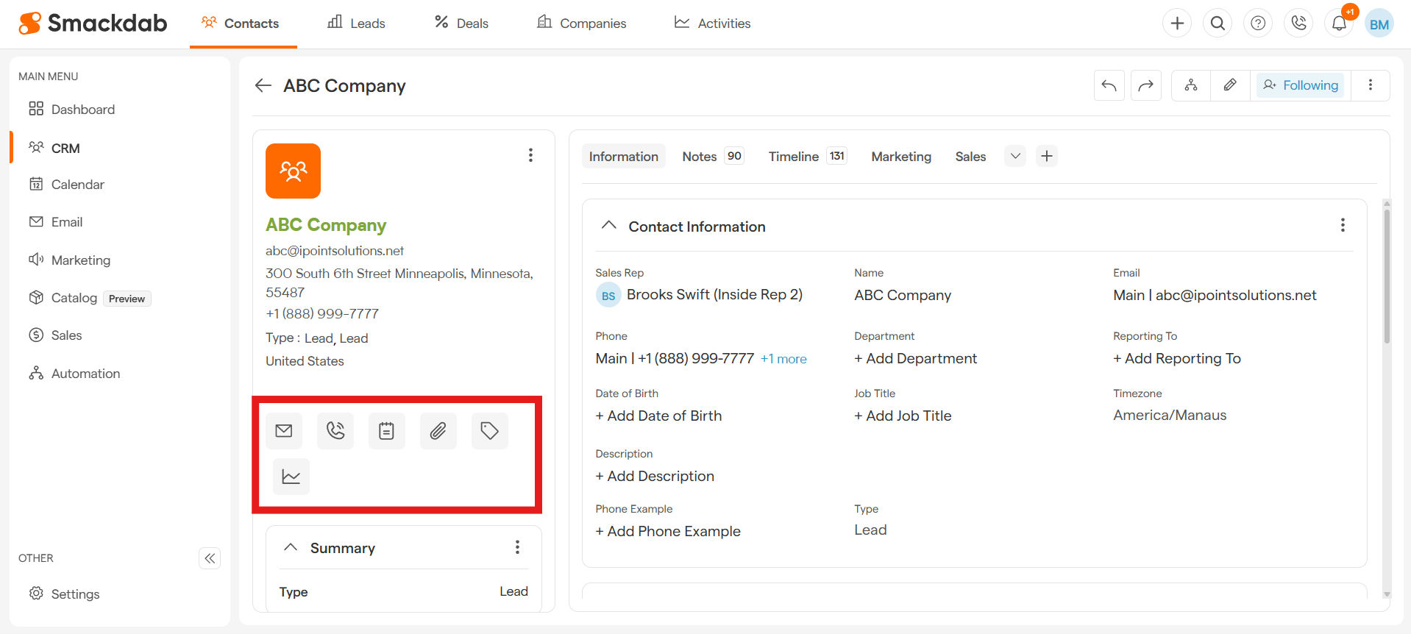Expand the more tabs dropdown chevron
This screenshot has height=634, width=1411.
(1015, 156)
